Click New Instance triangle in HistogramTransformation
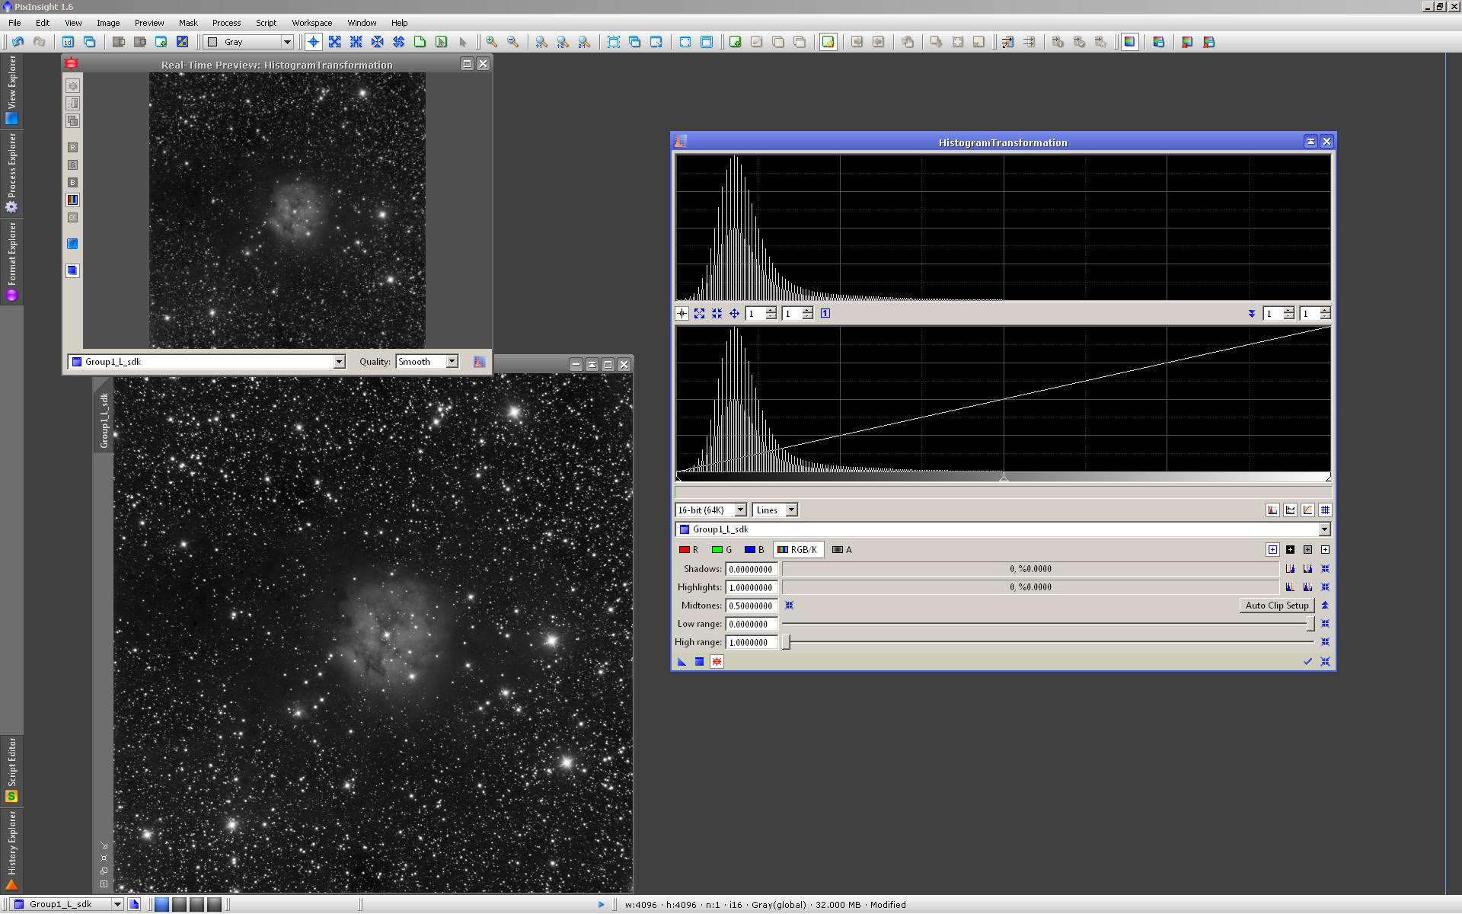This screenshot has height=914, width=1462. coord(682,662)
